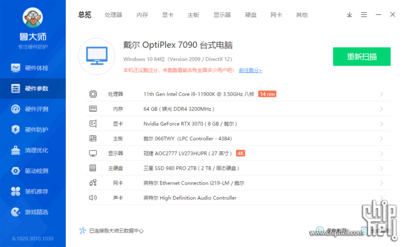Switch to the 显卡 tab
This screenshot has height=247, width=403.
click(168, 15)
